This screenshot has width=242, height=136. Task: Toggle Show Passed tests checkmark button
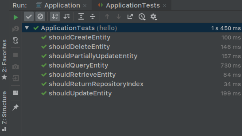pos(29,16)
